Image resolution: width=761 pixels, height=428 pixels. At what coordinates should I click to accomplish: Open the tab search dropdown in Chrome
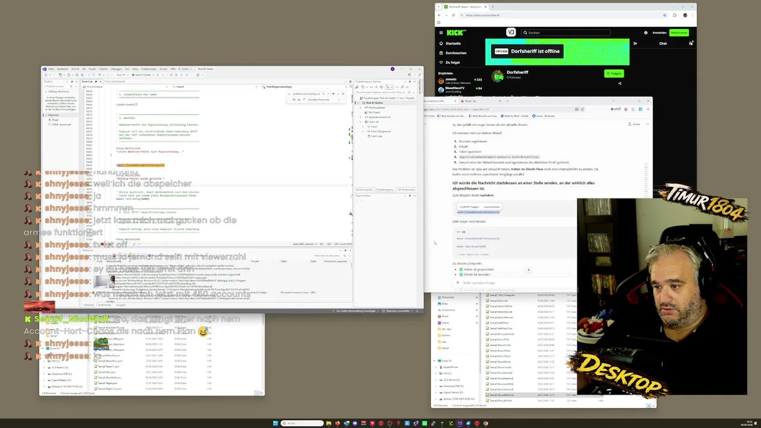tap(439, 7)
